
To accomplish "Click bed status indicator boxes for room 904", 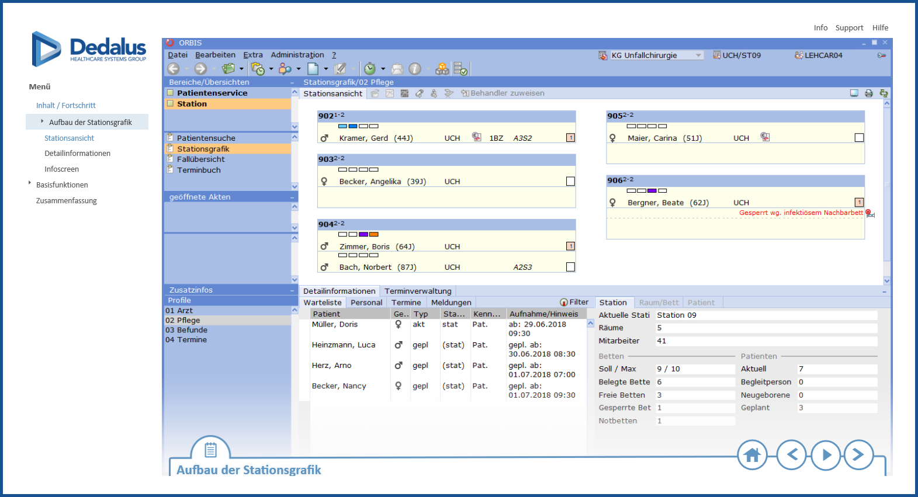I will click(x=358, y=234).
